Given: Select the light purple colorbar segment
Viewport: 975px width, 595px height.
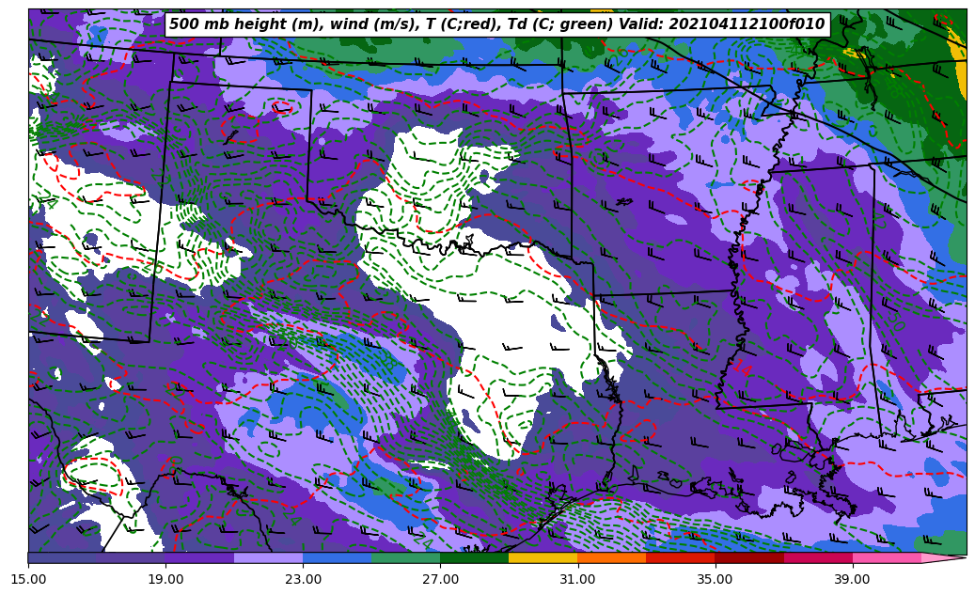Looking at the screenshot, I should (268, 558).
